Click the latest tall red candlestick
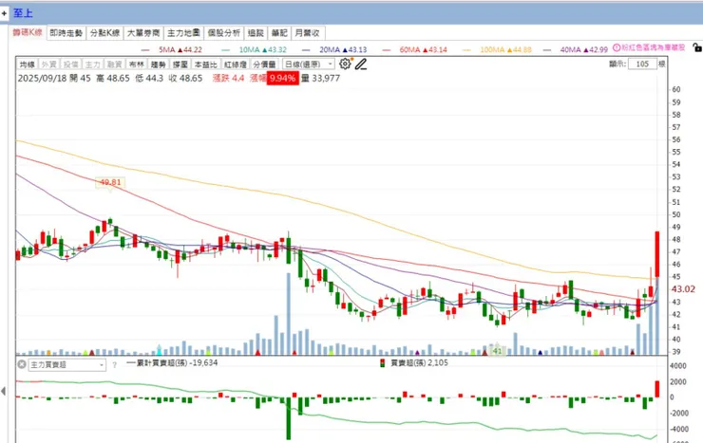Viewport: 703px width, 443px height. pyautogui.click(x=657, y=254)
